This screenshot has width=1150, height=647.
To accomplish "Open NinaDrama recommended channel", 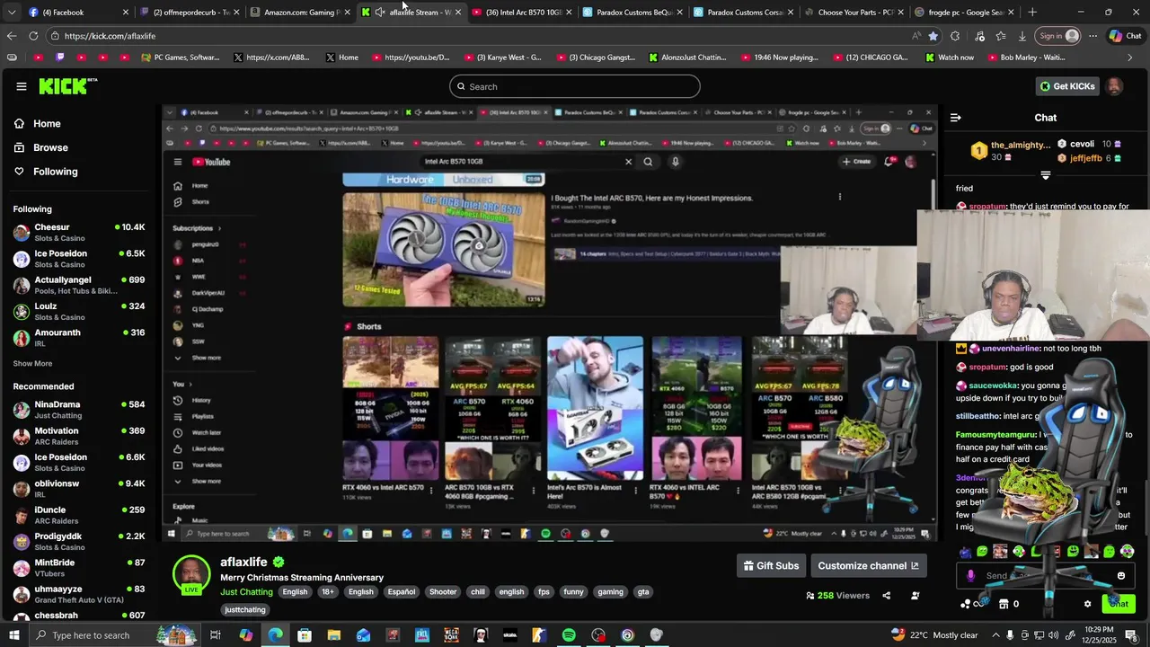I will click(79, 410).
